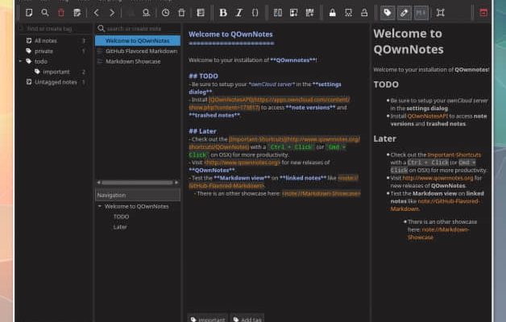Image resolution: width=506 pixels, height=322 pixels.
Task: Open the Welcome to QOwnNotes note
Action: click(x=138, y=40)
